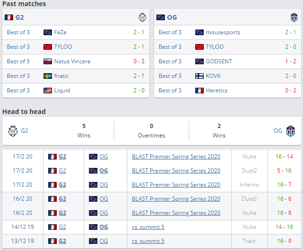Click the G2 logo in Head to head
This screenshot has height=250, width=303.
(12, 131)
